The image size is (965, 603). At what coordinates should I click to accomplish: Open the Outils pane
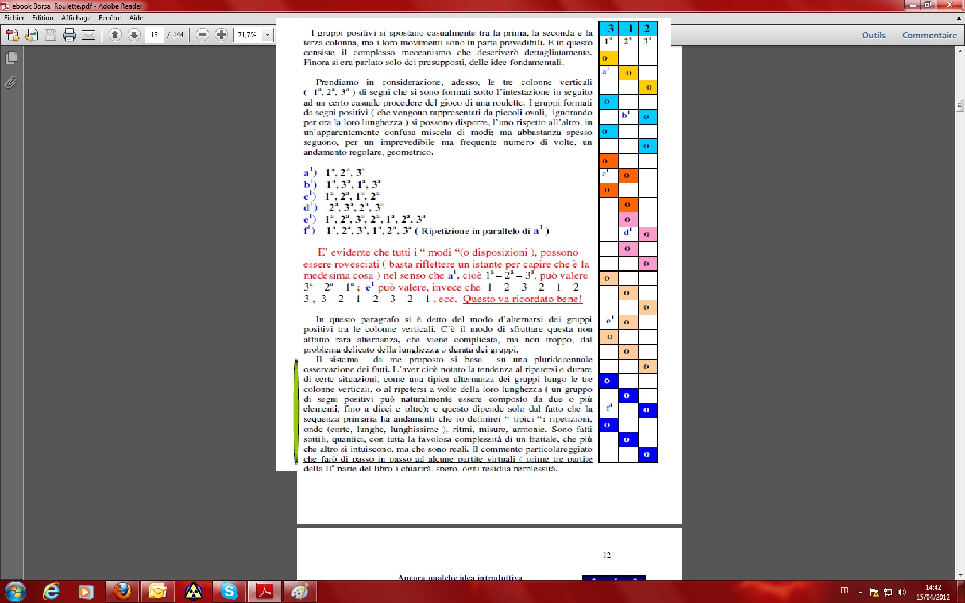[874, 36]
